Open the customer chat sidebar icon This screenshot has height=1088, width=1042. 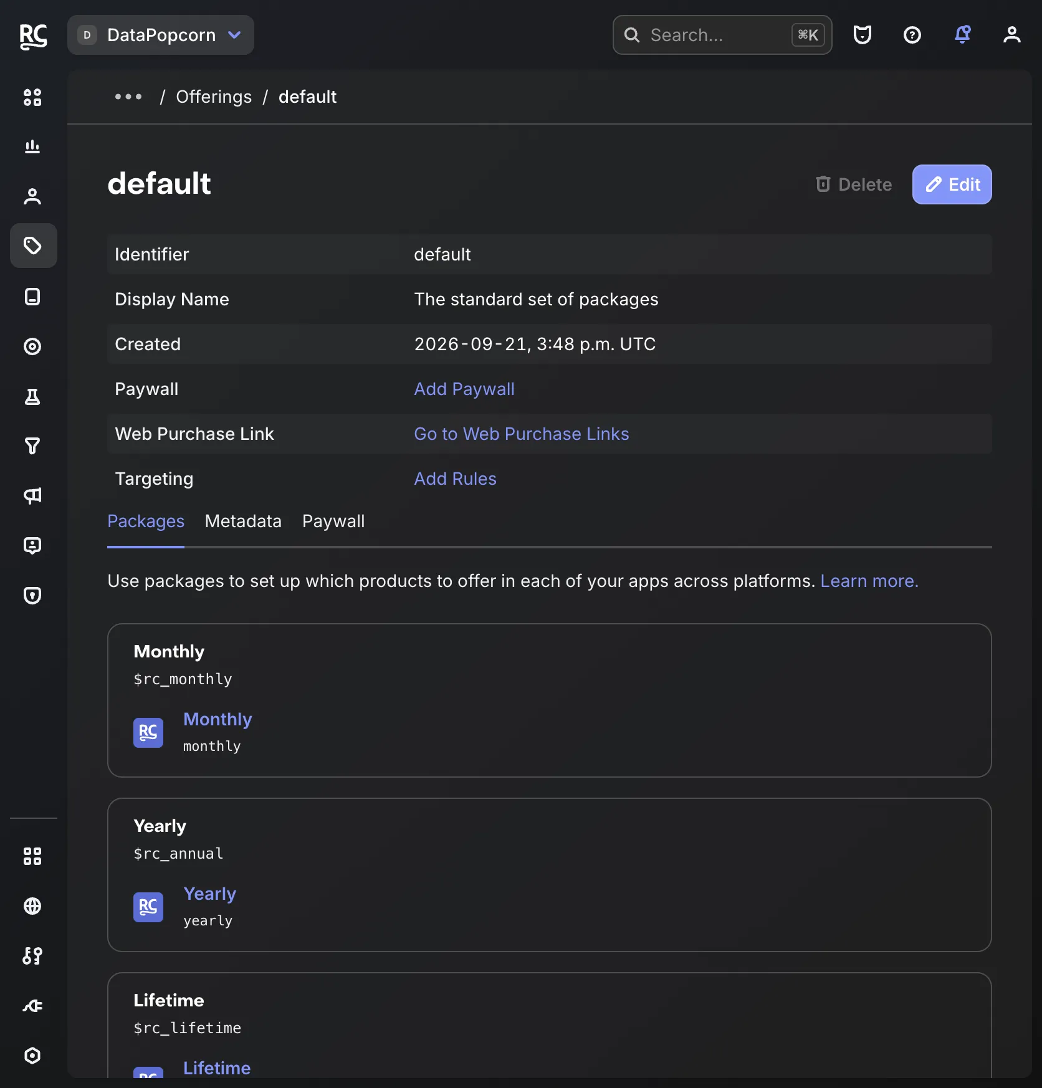pos(32,546)
